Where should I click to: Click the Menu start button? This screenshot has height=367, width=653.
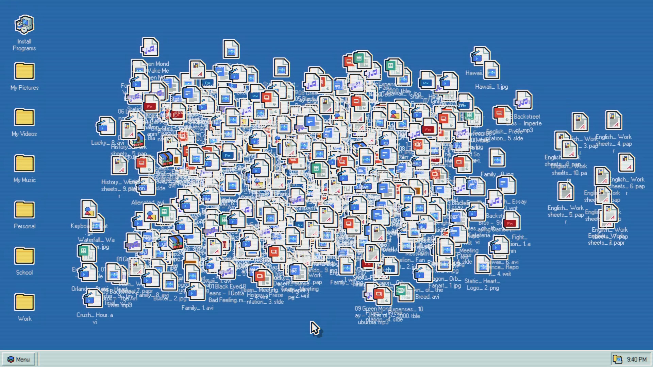tap(19, 359)
